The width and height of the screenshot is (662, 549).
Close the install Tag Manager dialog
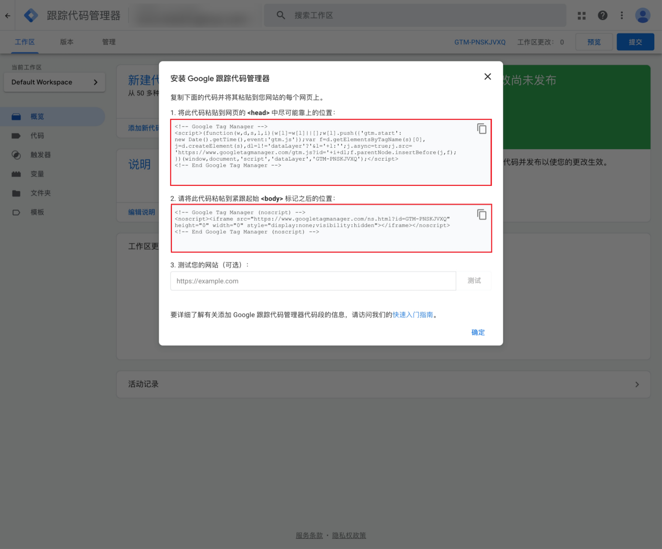pos(487,76)
